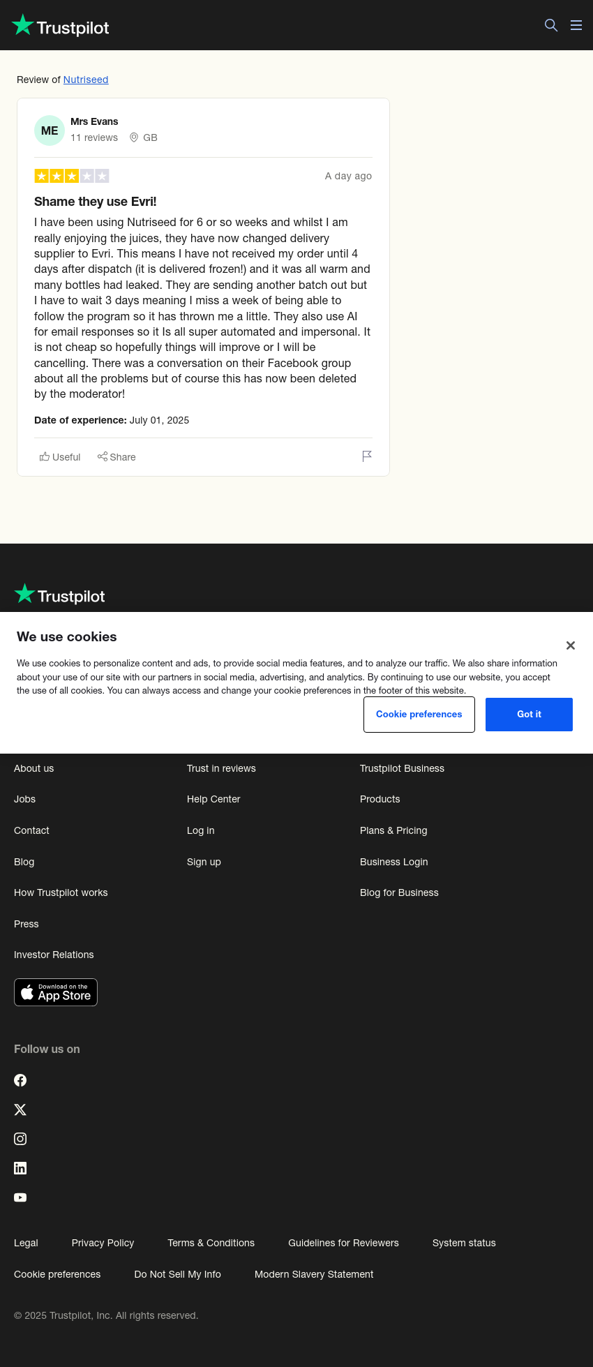This screenshot has height=1367, width=593.
Task: Download on the App Store badge
Action: [x=56, y=992]
